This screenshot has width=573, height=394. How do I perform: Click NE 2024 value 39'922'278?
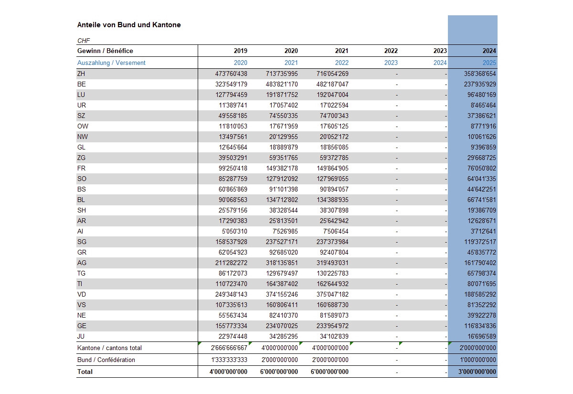pos(482,316)
